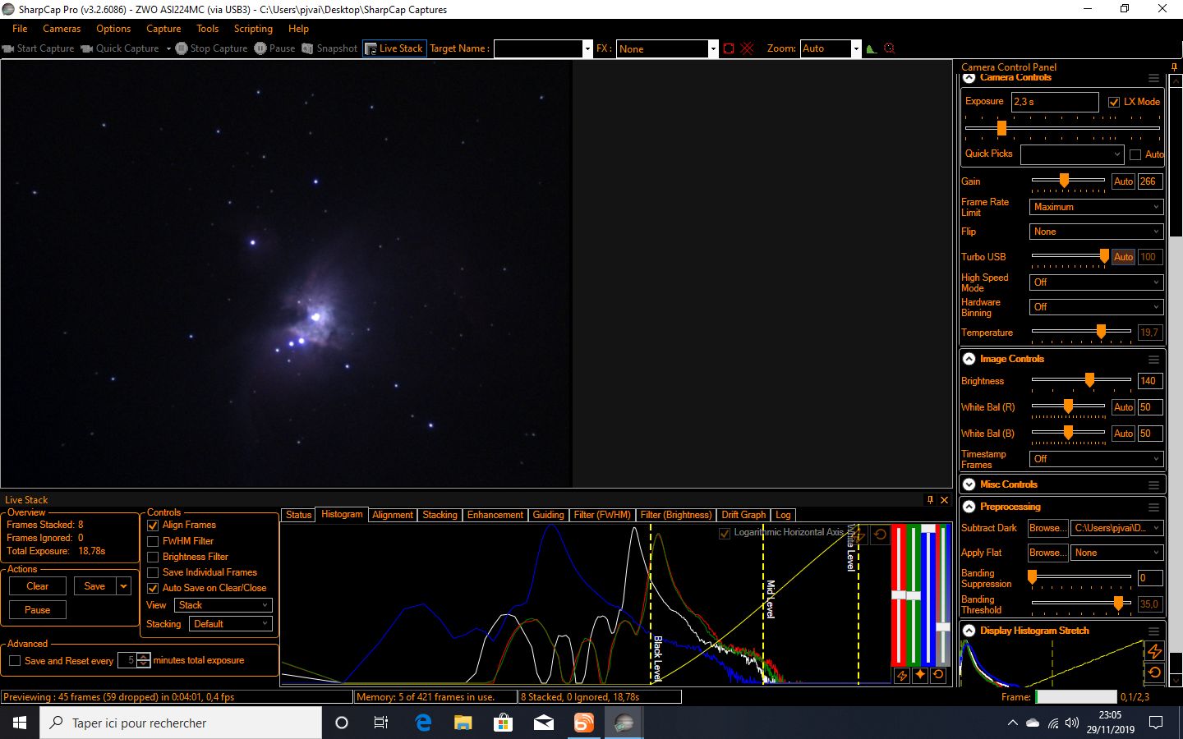Viewport: 1183px width, 739px height.
Task: Switch to the Enhancement tab
Action: (495, 515)
